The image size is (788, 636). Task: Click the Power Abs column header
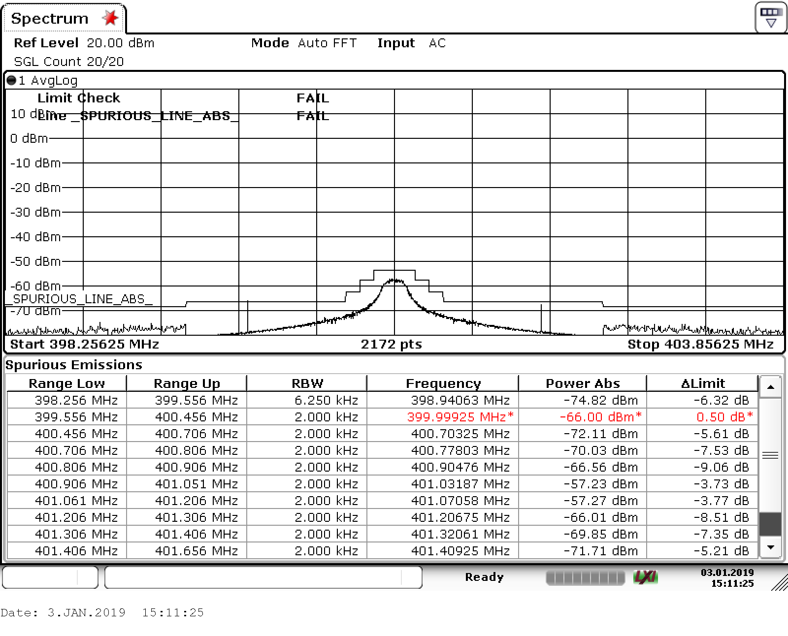(x=582, y=383)
